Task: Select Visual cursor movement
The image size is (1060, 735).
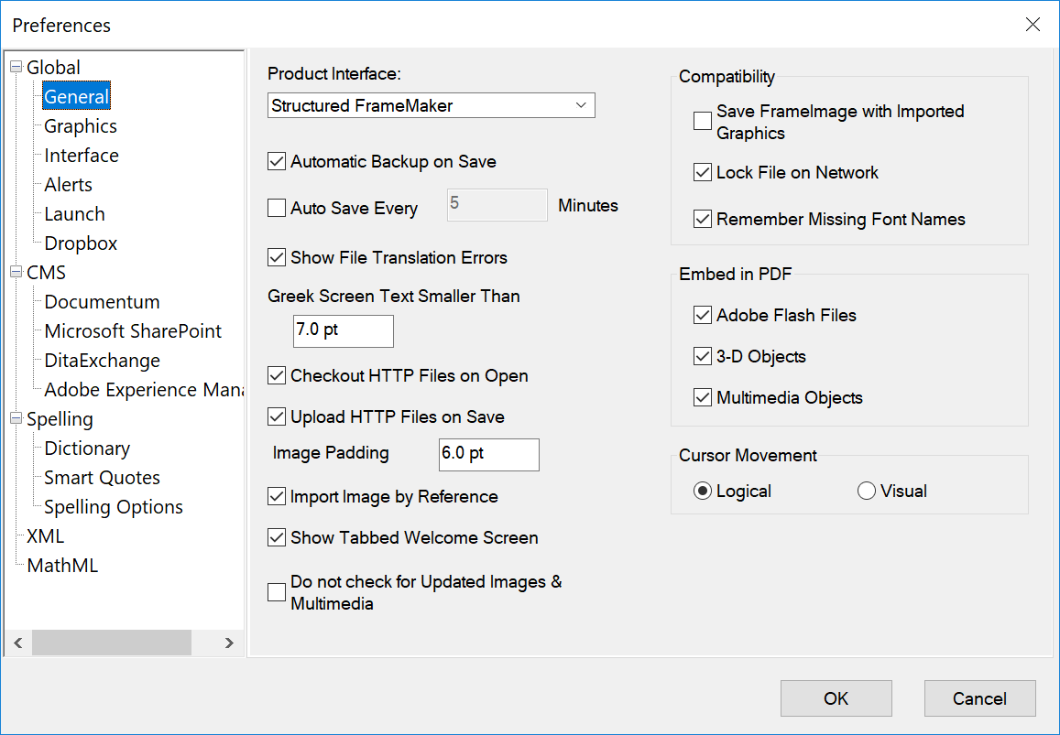Action: click(x=866, y=491)
